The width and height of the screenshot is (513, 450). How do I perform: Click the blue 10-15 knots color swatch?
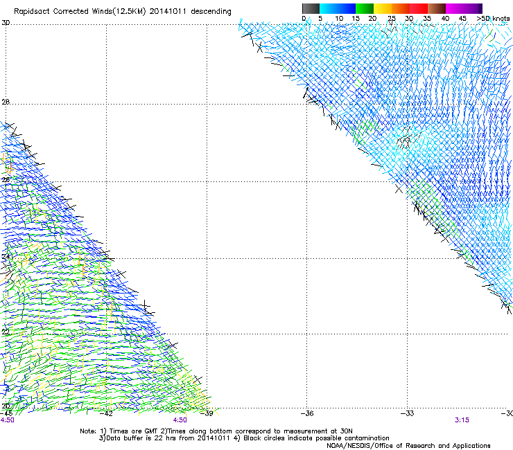pyautogui.click(x=347, y=8)
